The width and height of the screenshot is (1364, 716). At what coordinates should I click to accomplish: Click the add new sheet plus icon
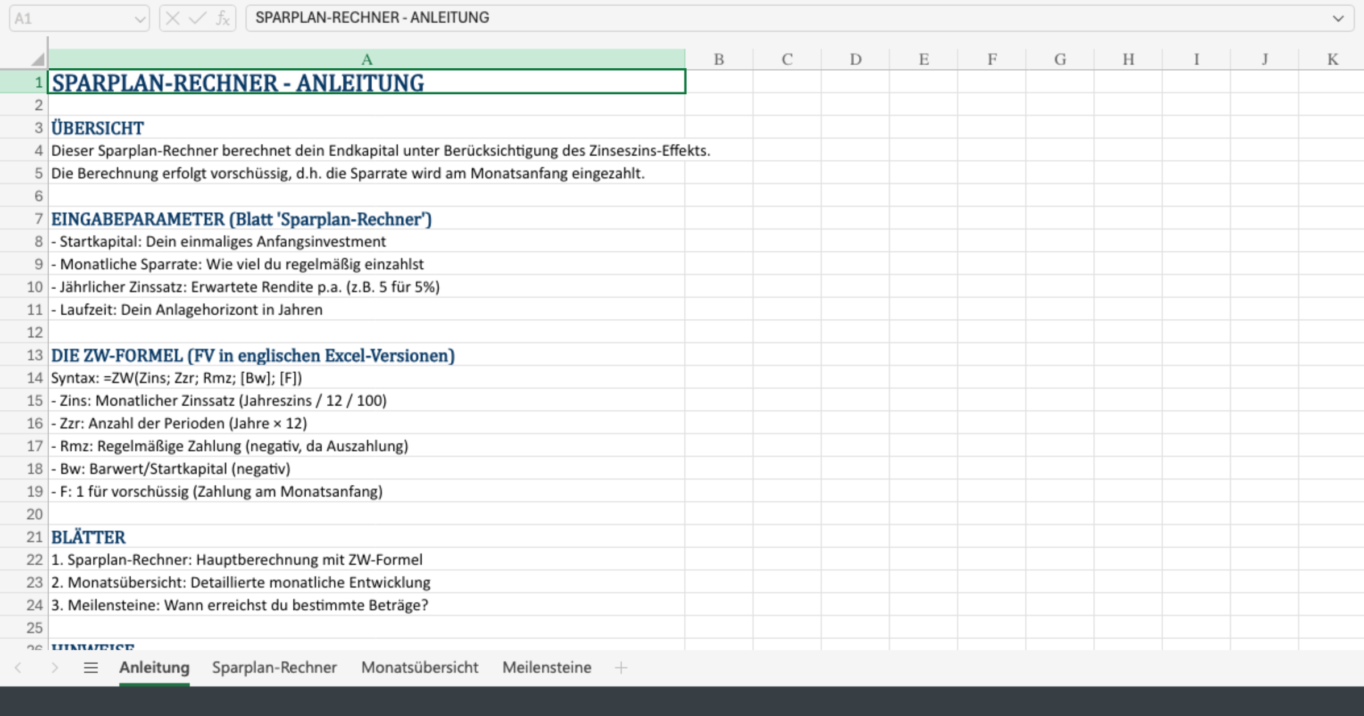click(621, 668)
